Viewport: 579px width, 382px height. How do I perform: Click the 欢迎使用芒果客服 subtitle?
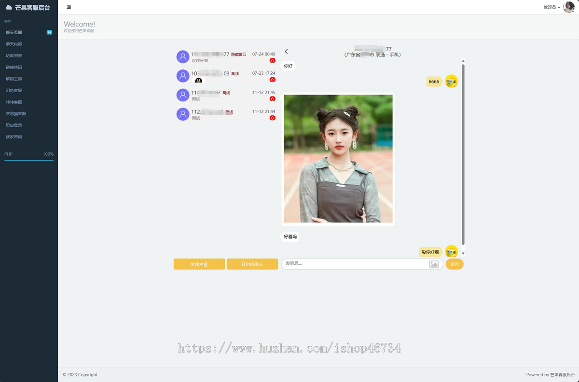[79, 31]
